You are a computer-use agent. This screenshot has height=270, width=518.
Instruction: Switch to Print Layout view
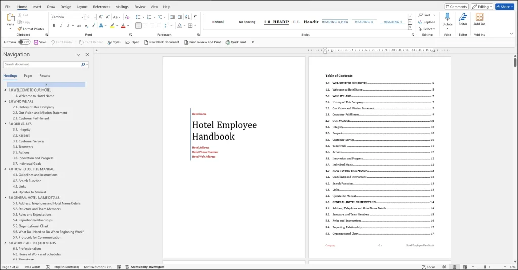tap(454, 267)
